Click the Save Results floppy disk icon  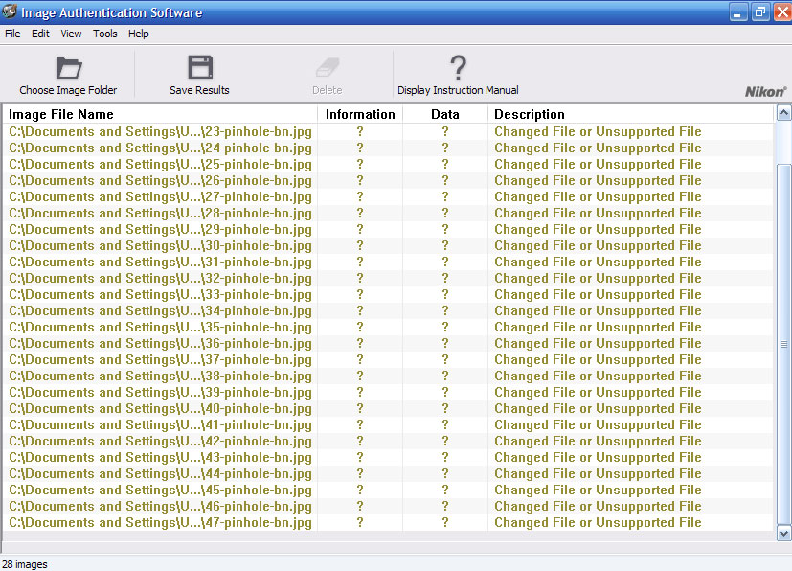point(199,68)
